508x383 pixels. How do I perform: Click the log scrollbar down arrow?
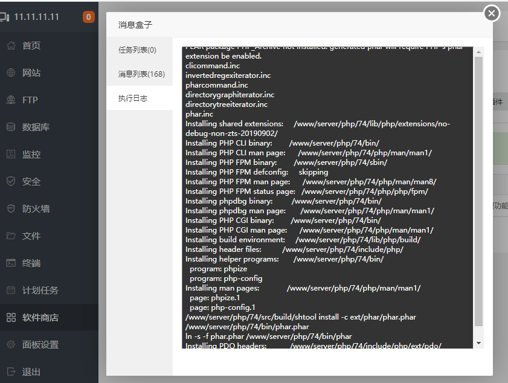(x=478, y=343)
